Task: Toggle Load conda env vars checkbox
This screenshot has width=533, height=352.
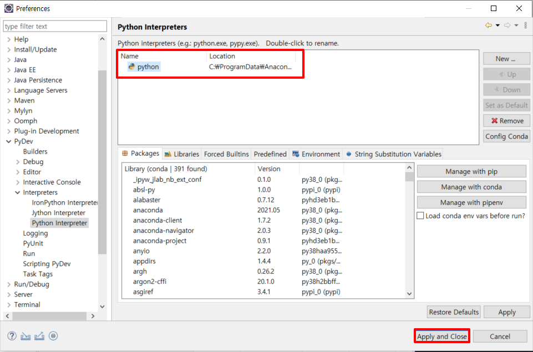Action: [420, 216]
